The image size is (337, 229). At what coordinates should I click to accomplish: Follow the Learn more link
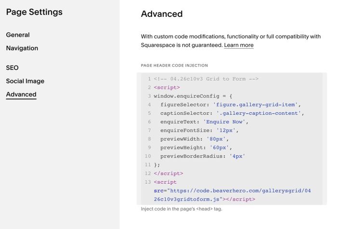(239, 45)
